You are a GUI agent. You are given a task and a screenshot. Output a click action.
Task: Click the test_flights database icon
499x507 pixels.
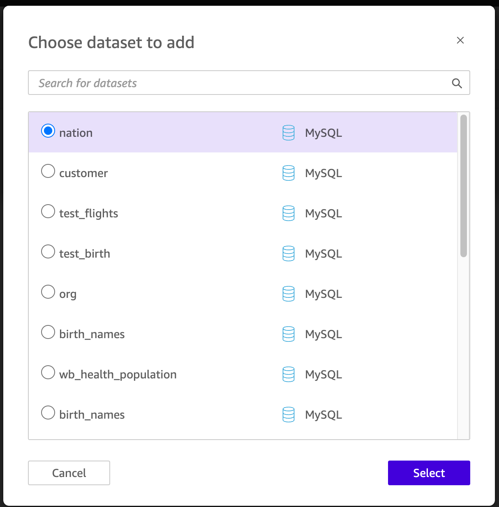click(x=289, y=213)
